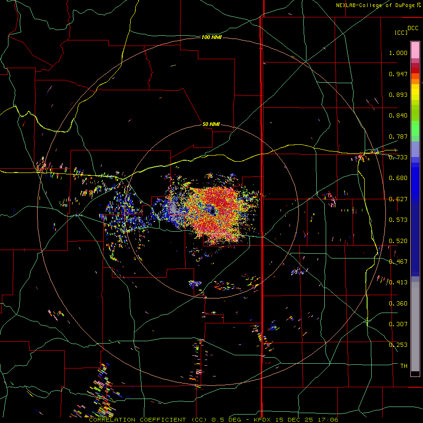Click the 0.467 legend value
The image size is (423, 423).
(398, 262)
